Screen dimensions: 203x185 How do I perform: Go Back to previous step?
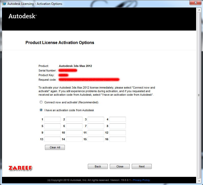tap(98, 166)
